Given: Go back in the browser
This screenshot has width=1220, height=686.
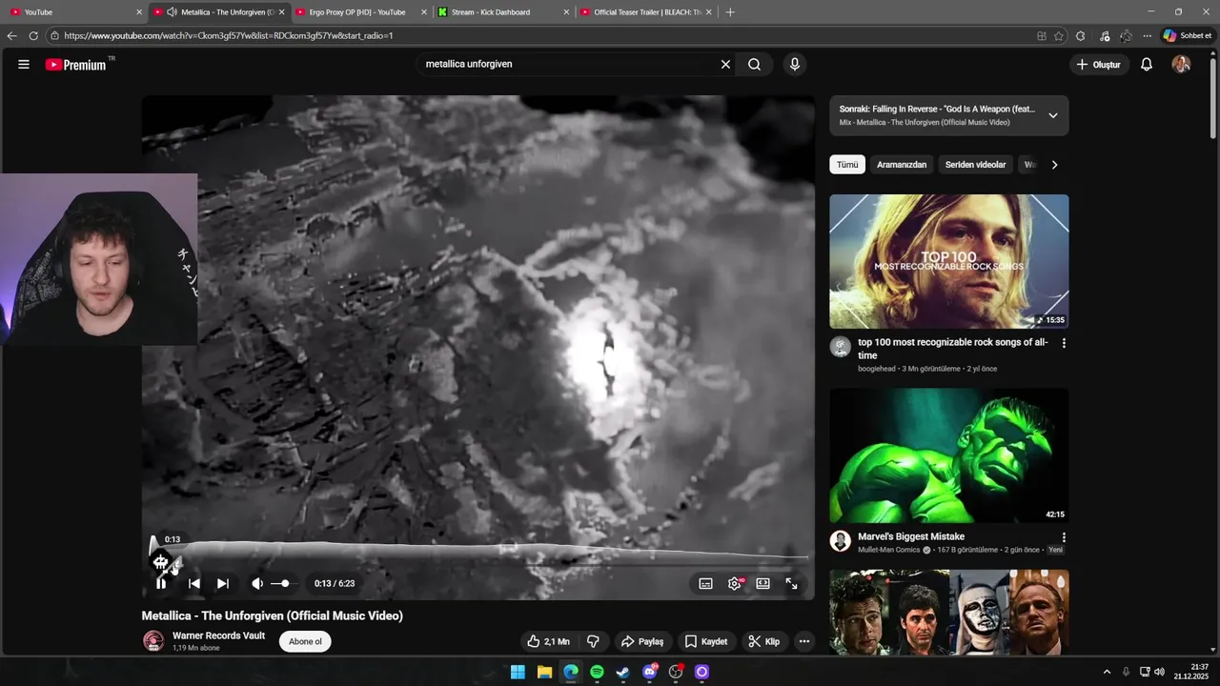Looking at the screenshot, I should [11, 35].
